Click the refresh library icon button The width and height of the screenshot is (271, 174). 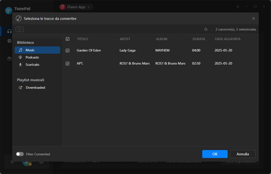20,29
